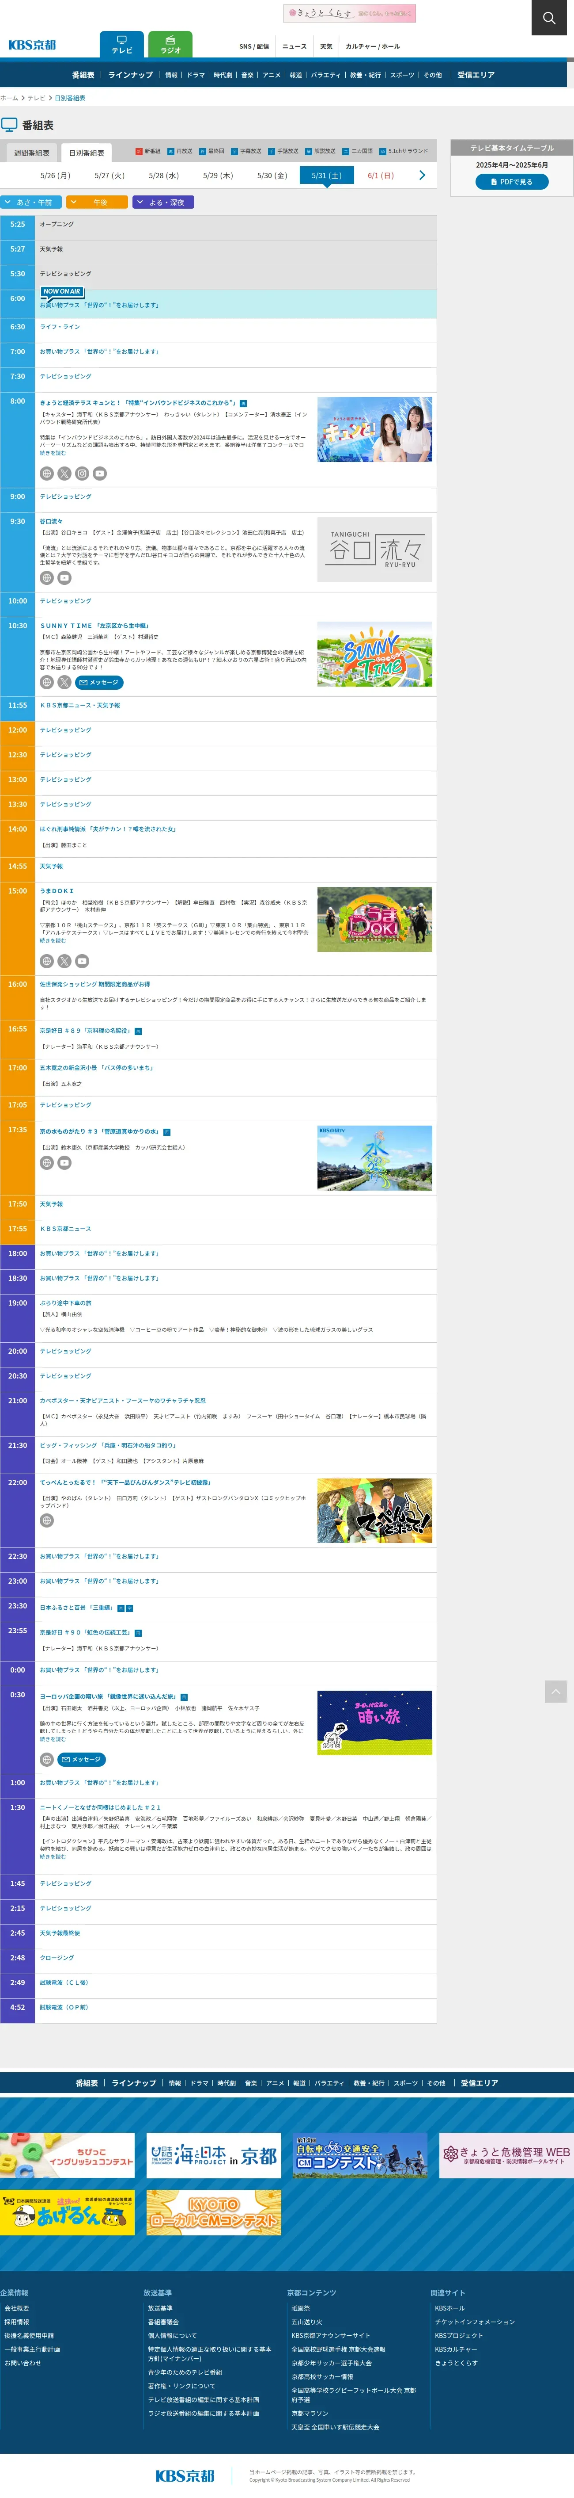Open PDFで見る timetable button
This screenshot has width=574, height=2498.
click(512, 181)
